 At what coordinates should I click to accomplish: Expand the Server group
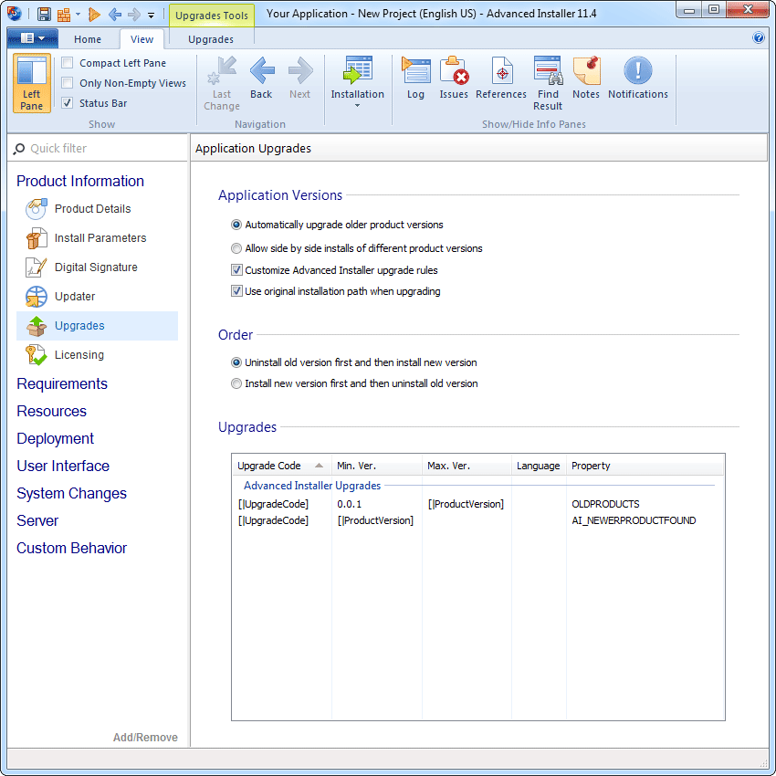pos(37,520)
